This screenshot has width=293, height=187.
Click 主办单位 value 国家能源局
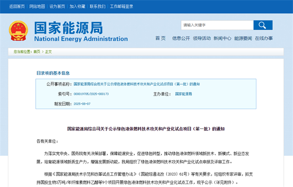tap(184, 94)
